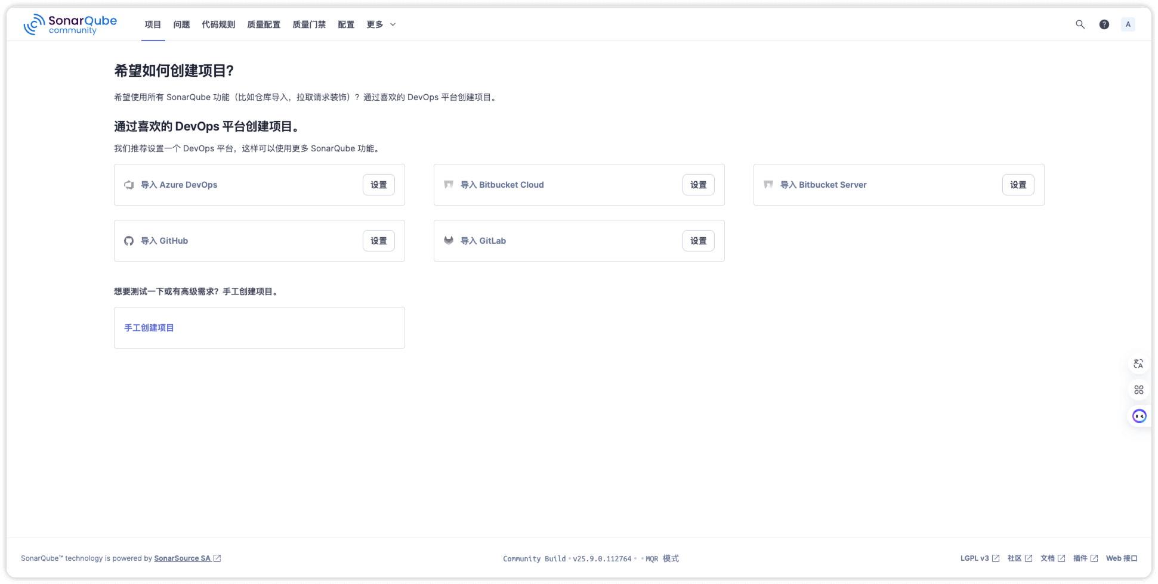The height and width of the screenshot is (584, 1158).
Task: Click the heading 希望如何创建项目?
Action: point(174,71)
